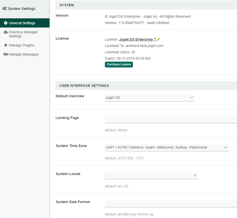Click the SYSTEM section header bar
Viewport: 237px width, 218px height.
point(146,5)
